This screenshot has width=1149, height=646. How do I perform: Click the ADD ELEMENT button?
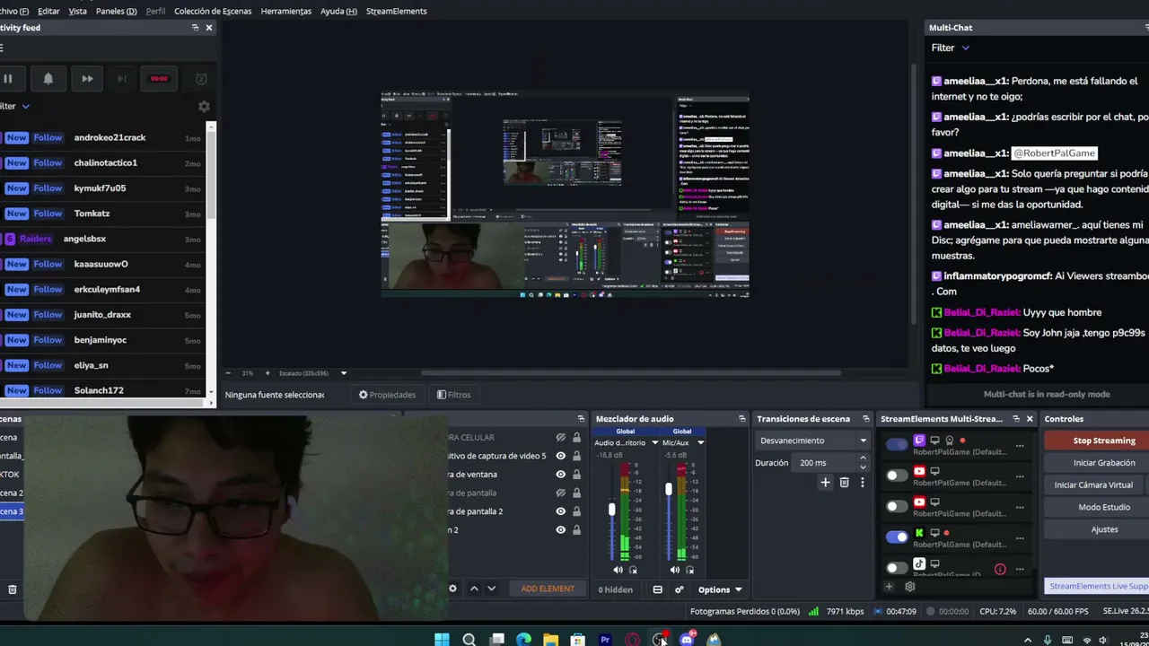[x=548, y=589]
